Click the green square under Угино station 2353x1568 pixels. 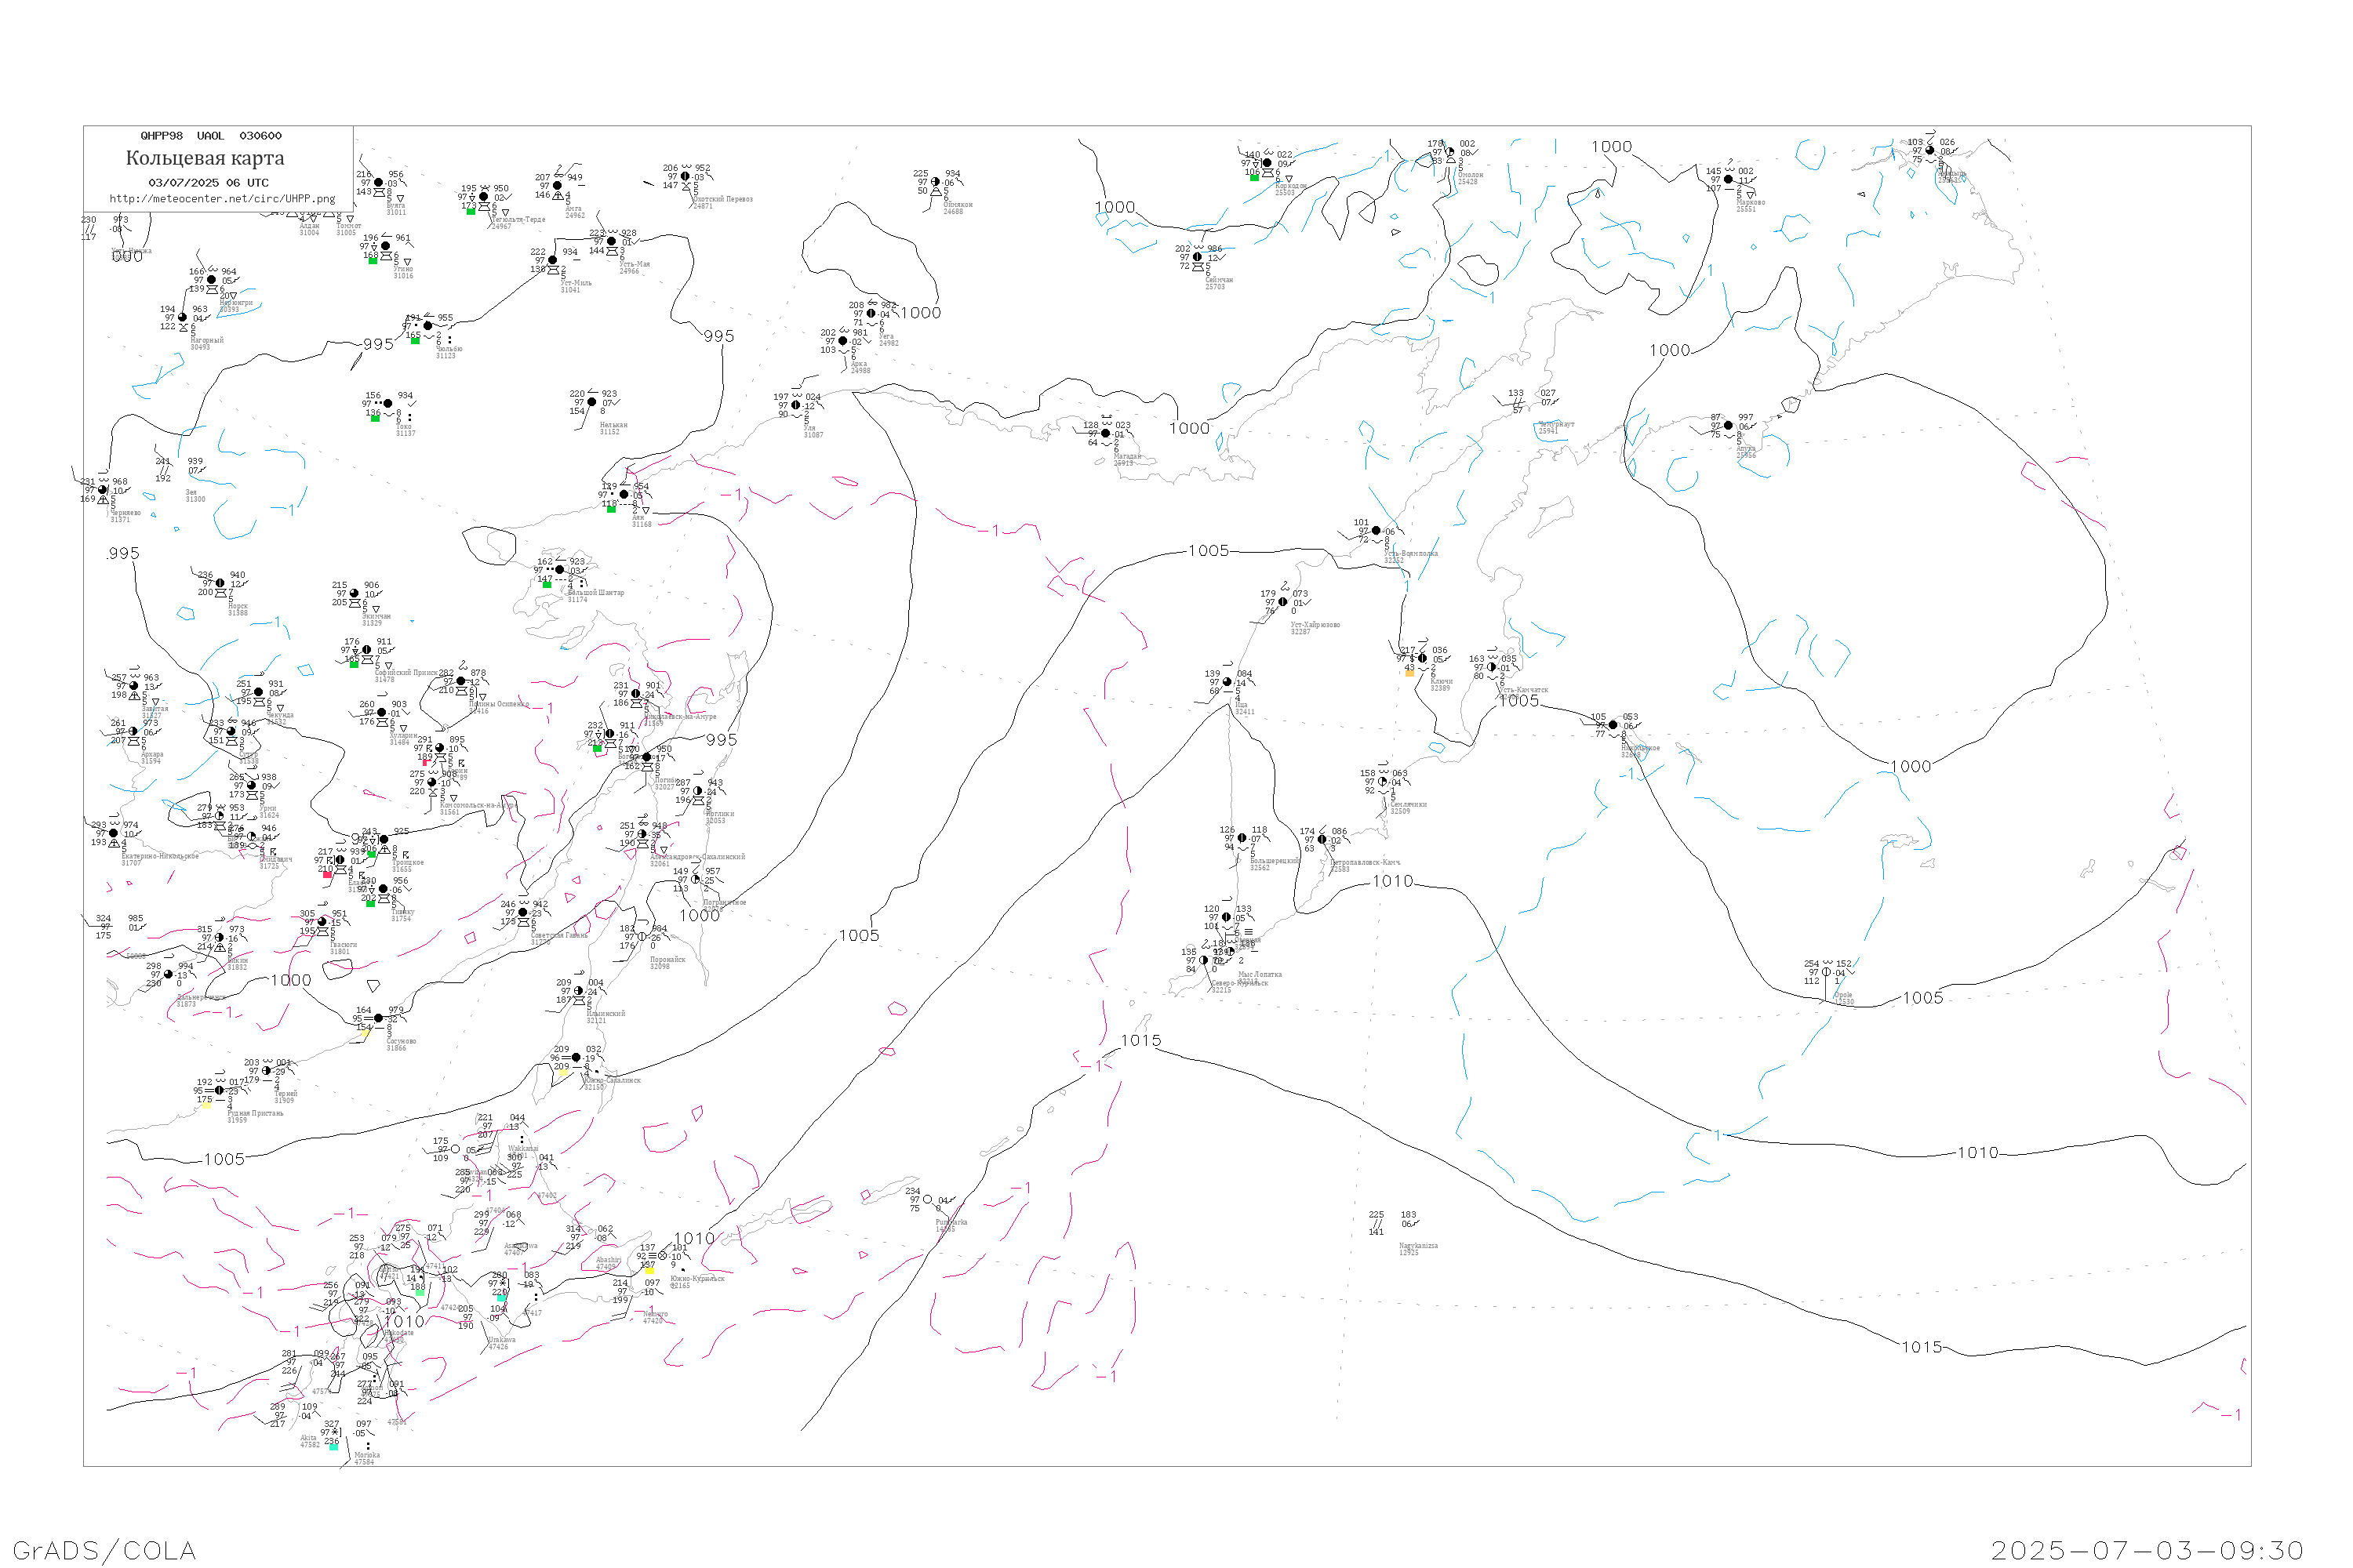(373, 261)
